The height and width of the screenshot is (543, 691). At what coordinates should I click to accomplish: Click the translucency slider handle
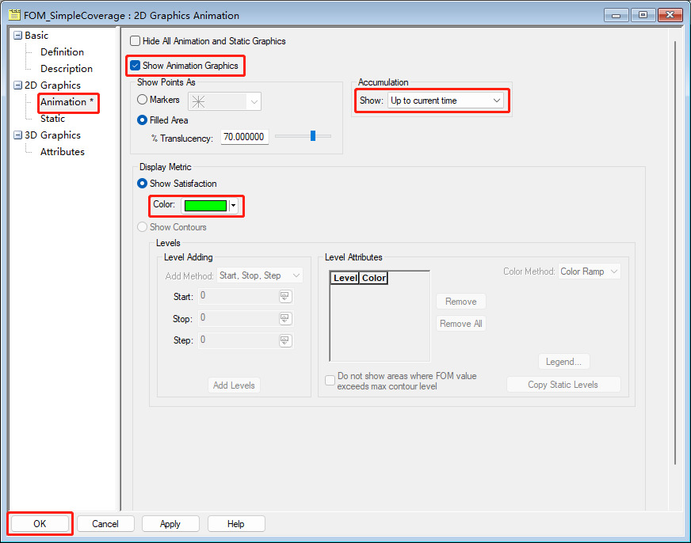point(313,136)
